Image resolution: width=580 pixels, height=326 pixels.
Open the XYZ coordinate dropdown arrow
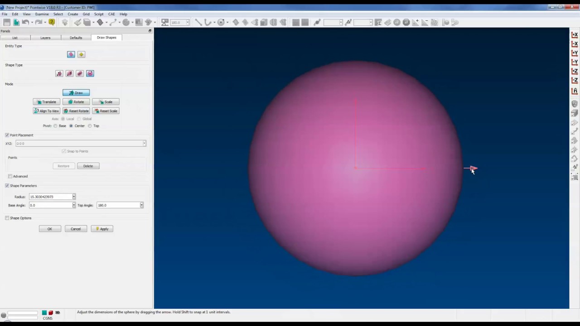click(x=144, y=144)
